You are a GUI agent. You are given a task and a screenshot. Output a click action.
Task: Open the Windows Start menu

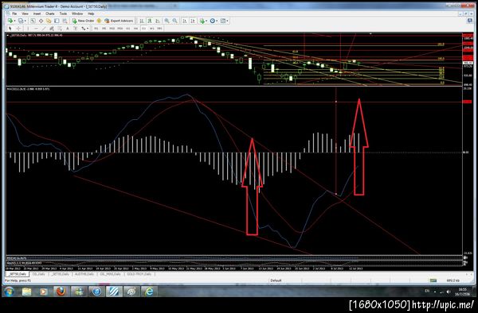click(x=9, y=292)
